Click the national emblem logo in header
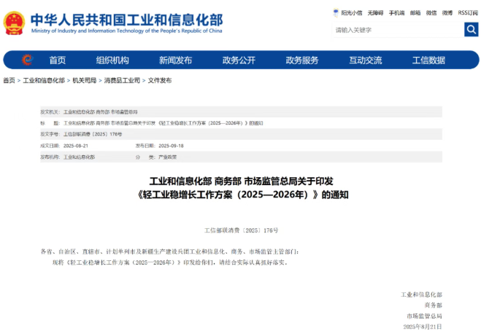Image resolution: width=481 pixels, height=336 pixels. (14, 22)
